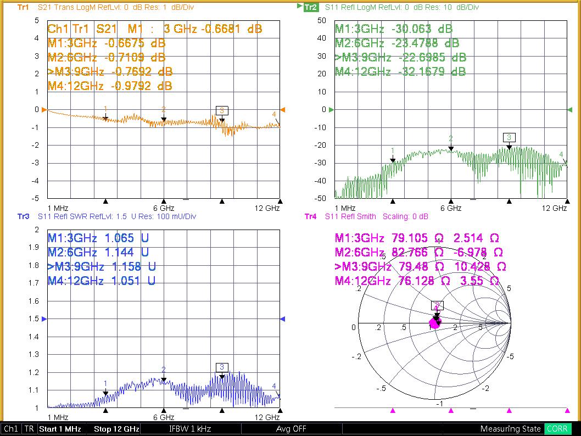
Task: Click the boxed active marker on the Smith chart
Action: 437,306
